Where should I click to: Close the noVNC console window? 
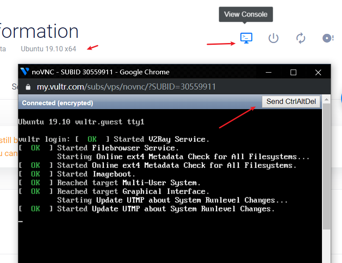(318, 72)
